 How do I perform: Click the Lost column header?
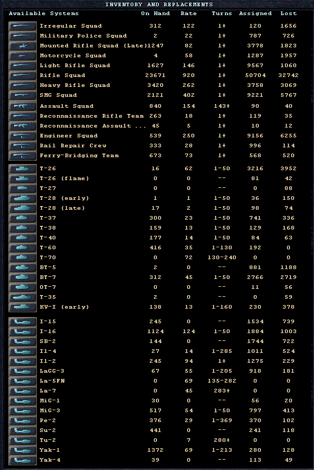point(289,14)
